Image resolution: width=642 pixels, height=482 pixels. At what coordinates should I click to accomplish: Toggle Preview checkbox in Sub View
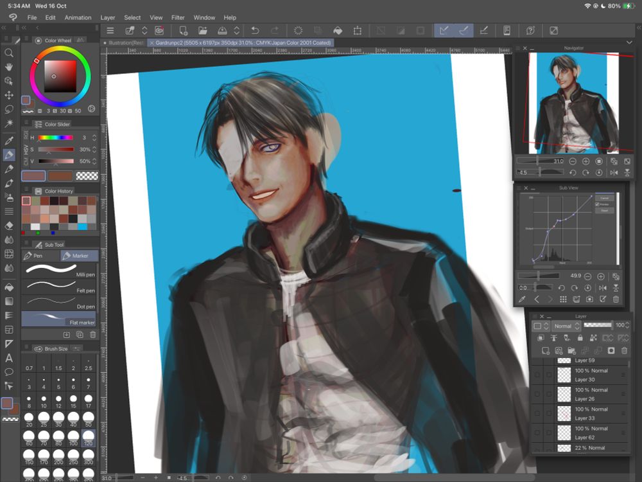tap(597, 204)
